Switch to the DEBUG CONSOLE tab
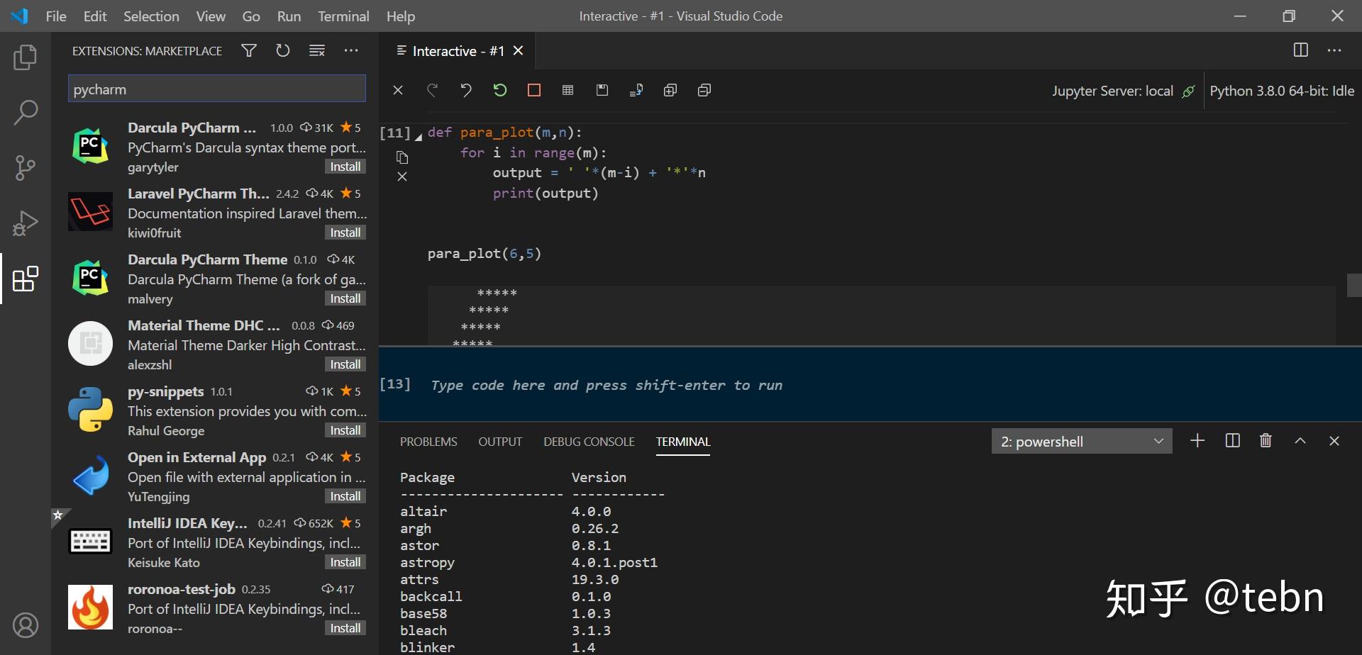Screen dimensions: 1362x655 click(589, 441)
